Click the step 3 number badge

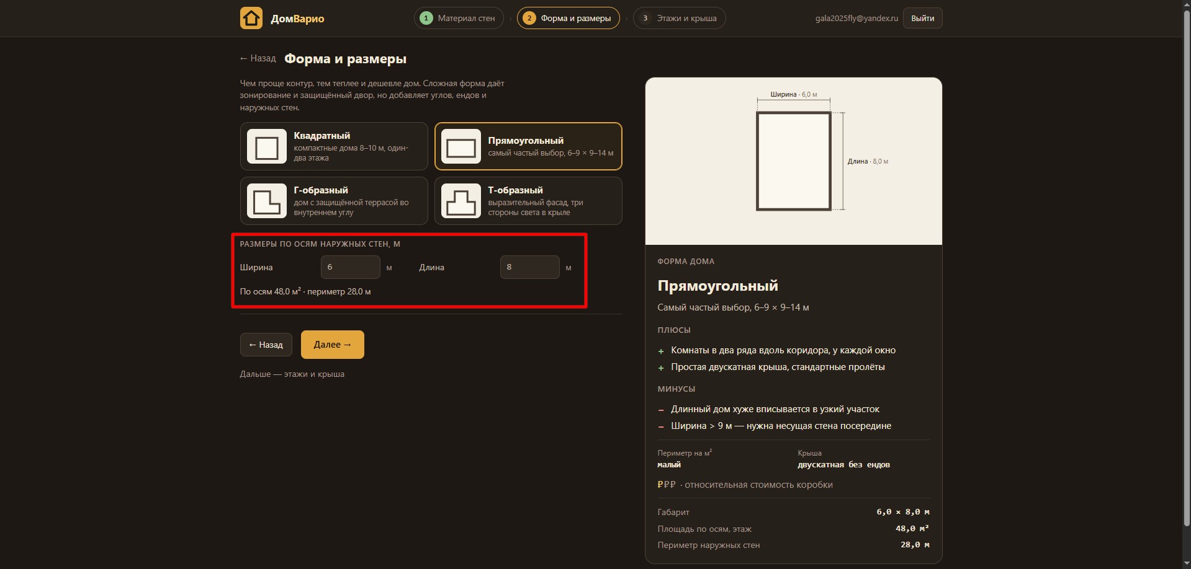pyautogui.click(x=645, y=18)
